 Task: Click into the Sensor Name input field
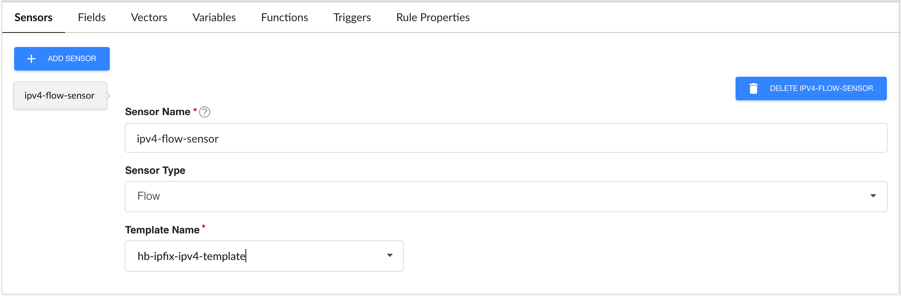click(x=506, y=138)
